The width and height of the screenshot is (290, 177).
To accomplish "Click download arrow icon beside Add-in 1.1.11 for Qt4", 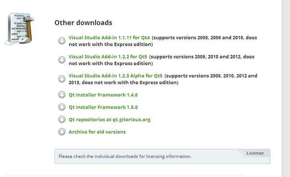I will (62, 41).
